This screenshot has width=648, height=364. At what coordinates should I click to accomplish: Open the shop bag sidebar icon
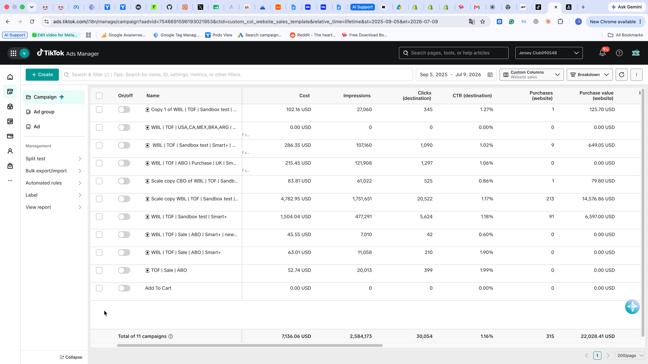coord(10,166)
